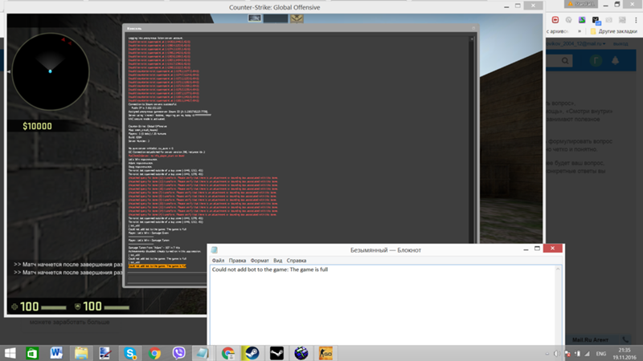643x361 pixels.
Task: Click the green Г profile avatar
Action: click(596, 61)
